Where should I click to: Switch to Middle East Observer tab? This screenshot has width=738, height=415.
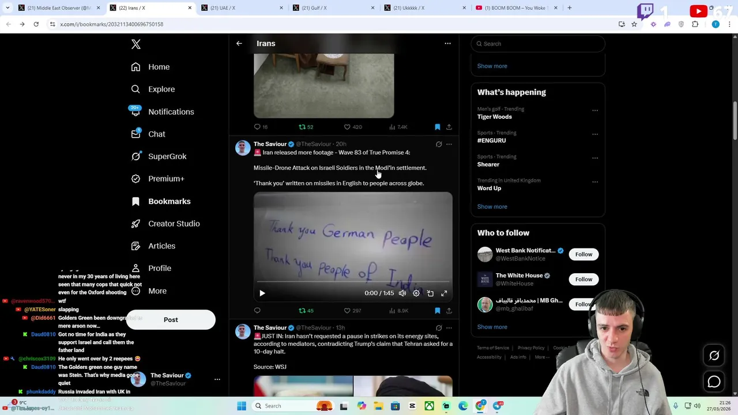58,8
